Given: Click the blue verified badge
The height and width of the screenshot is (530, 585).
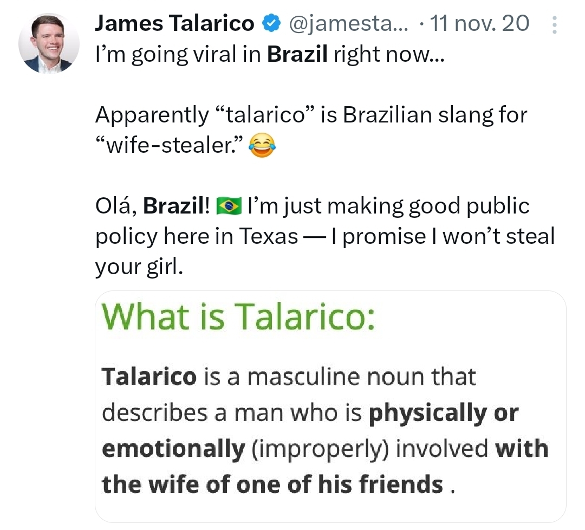Looking at the screenshot, I should click(x=270, y=24).
